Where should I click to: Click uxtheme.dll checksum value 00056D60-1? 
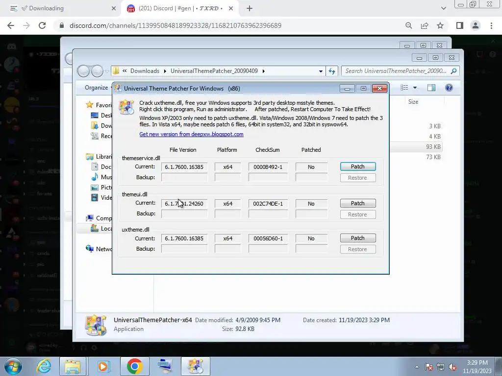(x=268, y=238)
